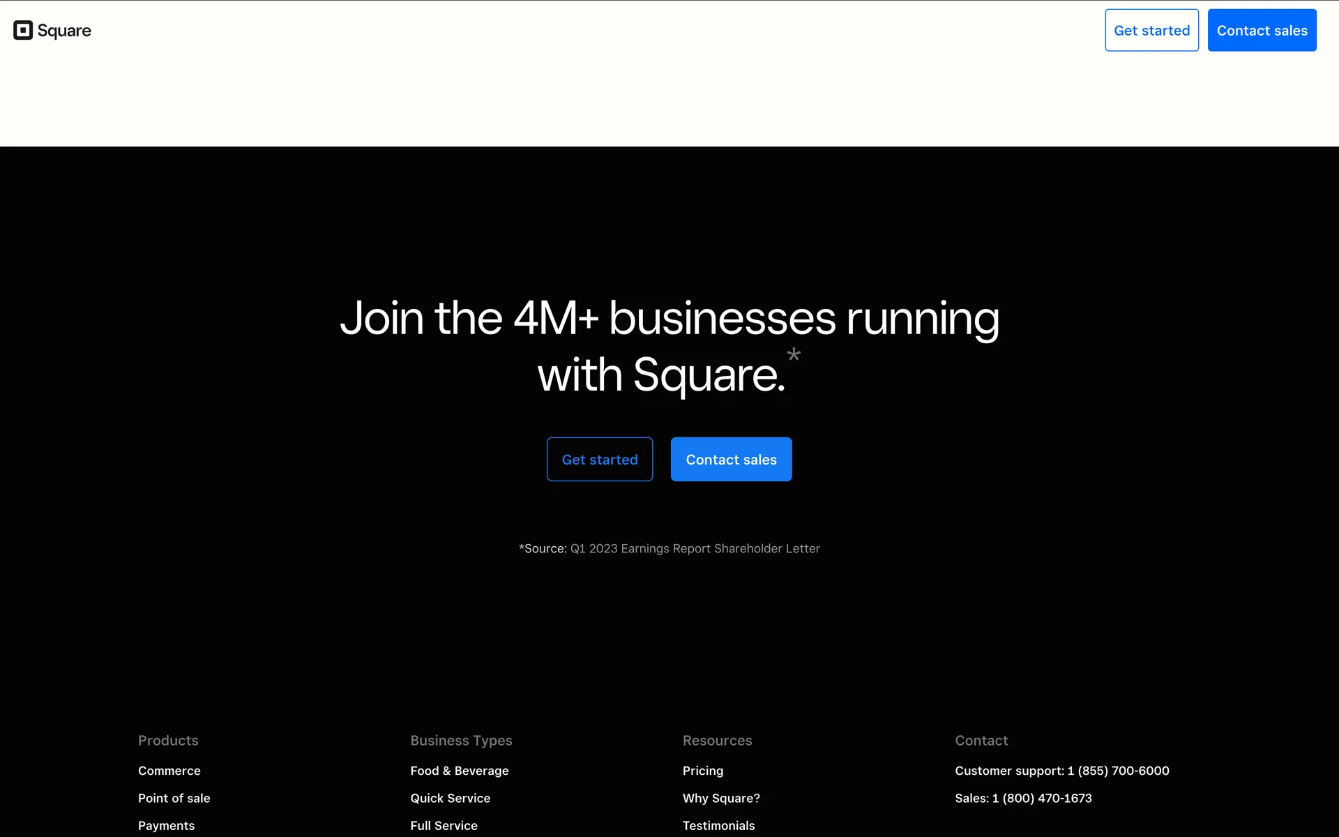This screenshot has height=837, width=1339.
Task: Open the Q1 2023 Earnings Report link
Action: coord(695,549)
